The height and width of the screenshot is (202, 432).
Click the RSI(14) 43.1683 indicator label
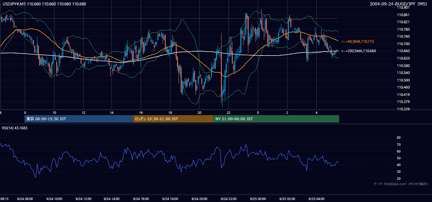coord(15,128)
